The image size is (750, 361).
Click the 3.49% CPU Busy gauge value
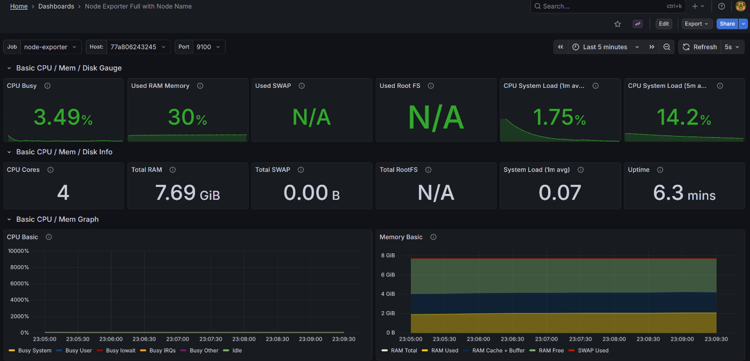click(63, 117)
